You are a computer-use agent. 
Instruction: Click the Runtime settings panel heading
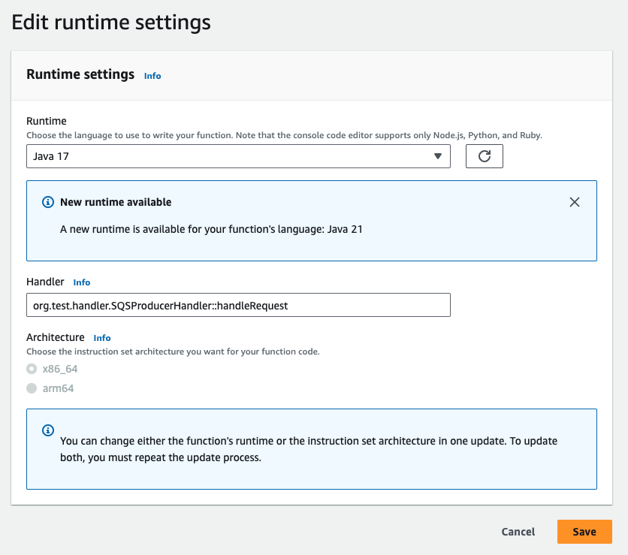(80, 74)
